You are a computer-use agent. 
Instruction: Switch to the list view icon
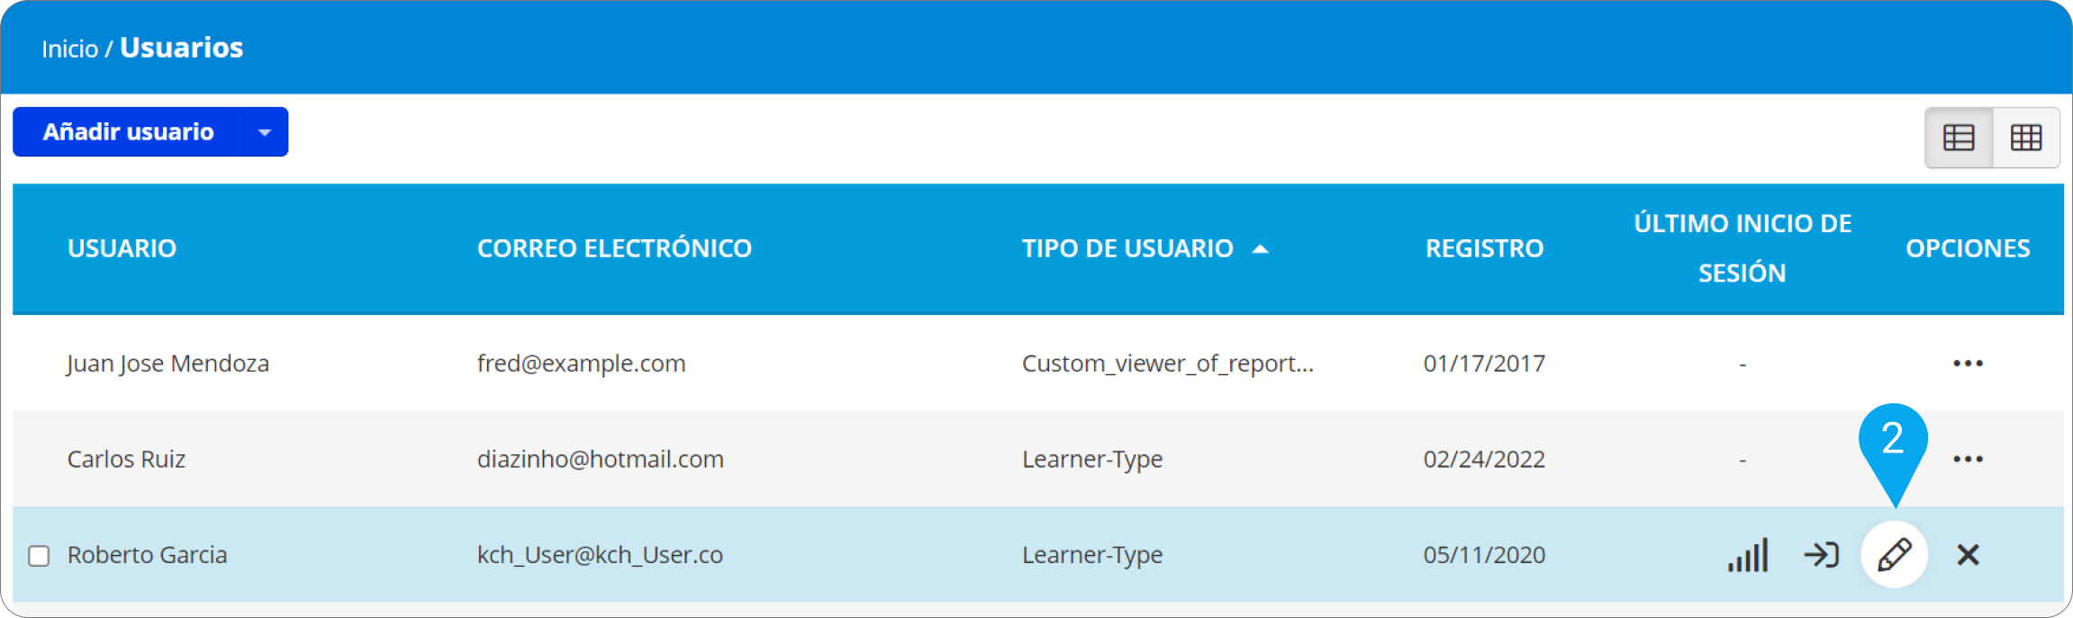pos(1959,138)
